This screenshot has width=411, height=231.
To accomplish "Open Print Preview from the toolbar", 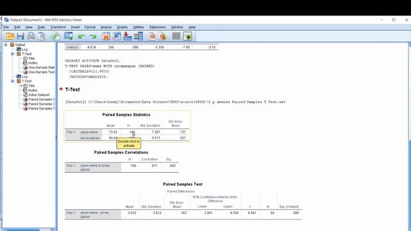I will point(42,36).
